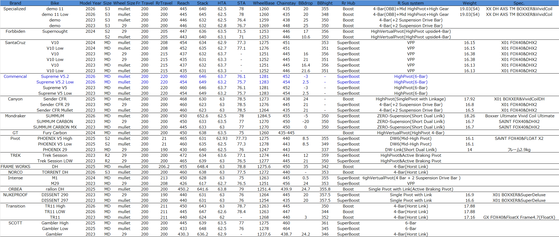Select the Gambler High bike cell
Viewport: 559px width, 237px height.
[55, 223]
